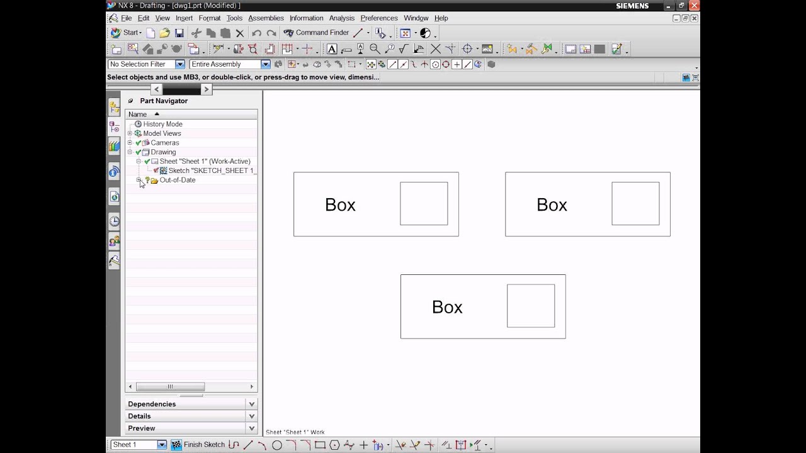Sort by the Name column header
This screenshot has height=453, width=806.
coord(191,115)
